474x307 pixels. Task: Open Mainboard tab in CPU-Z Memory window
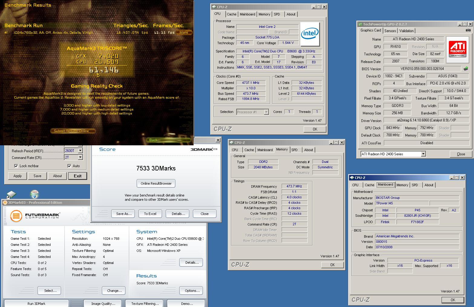(265, 150)
